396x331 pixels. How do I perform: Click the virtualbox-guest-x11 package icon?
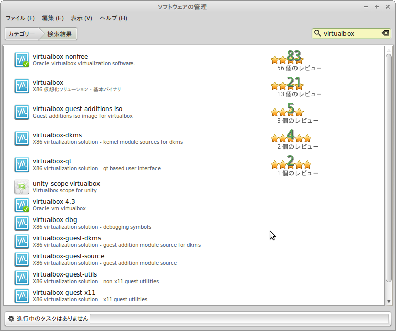point(21,296)
